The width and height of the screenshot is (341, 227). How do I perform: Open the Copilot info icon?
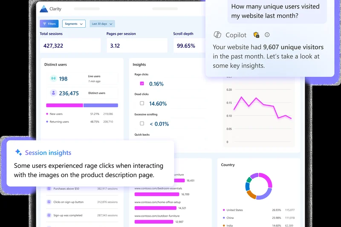click(267, 35)
